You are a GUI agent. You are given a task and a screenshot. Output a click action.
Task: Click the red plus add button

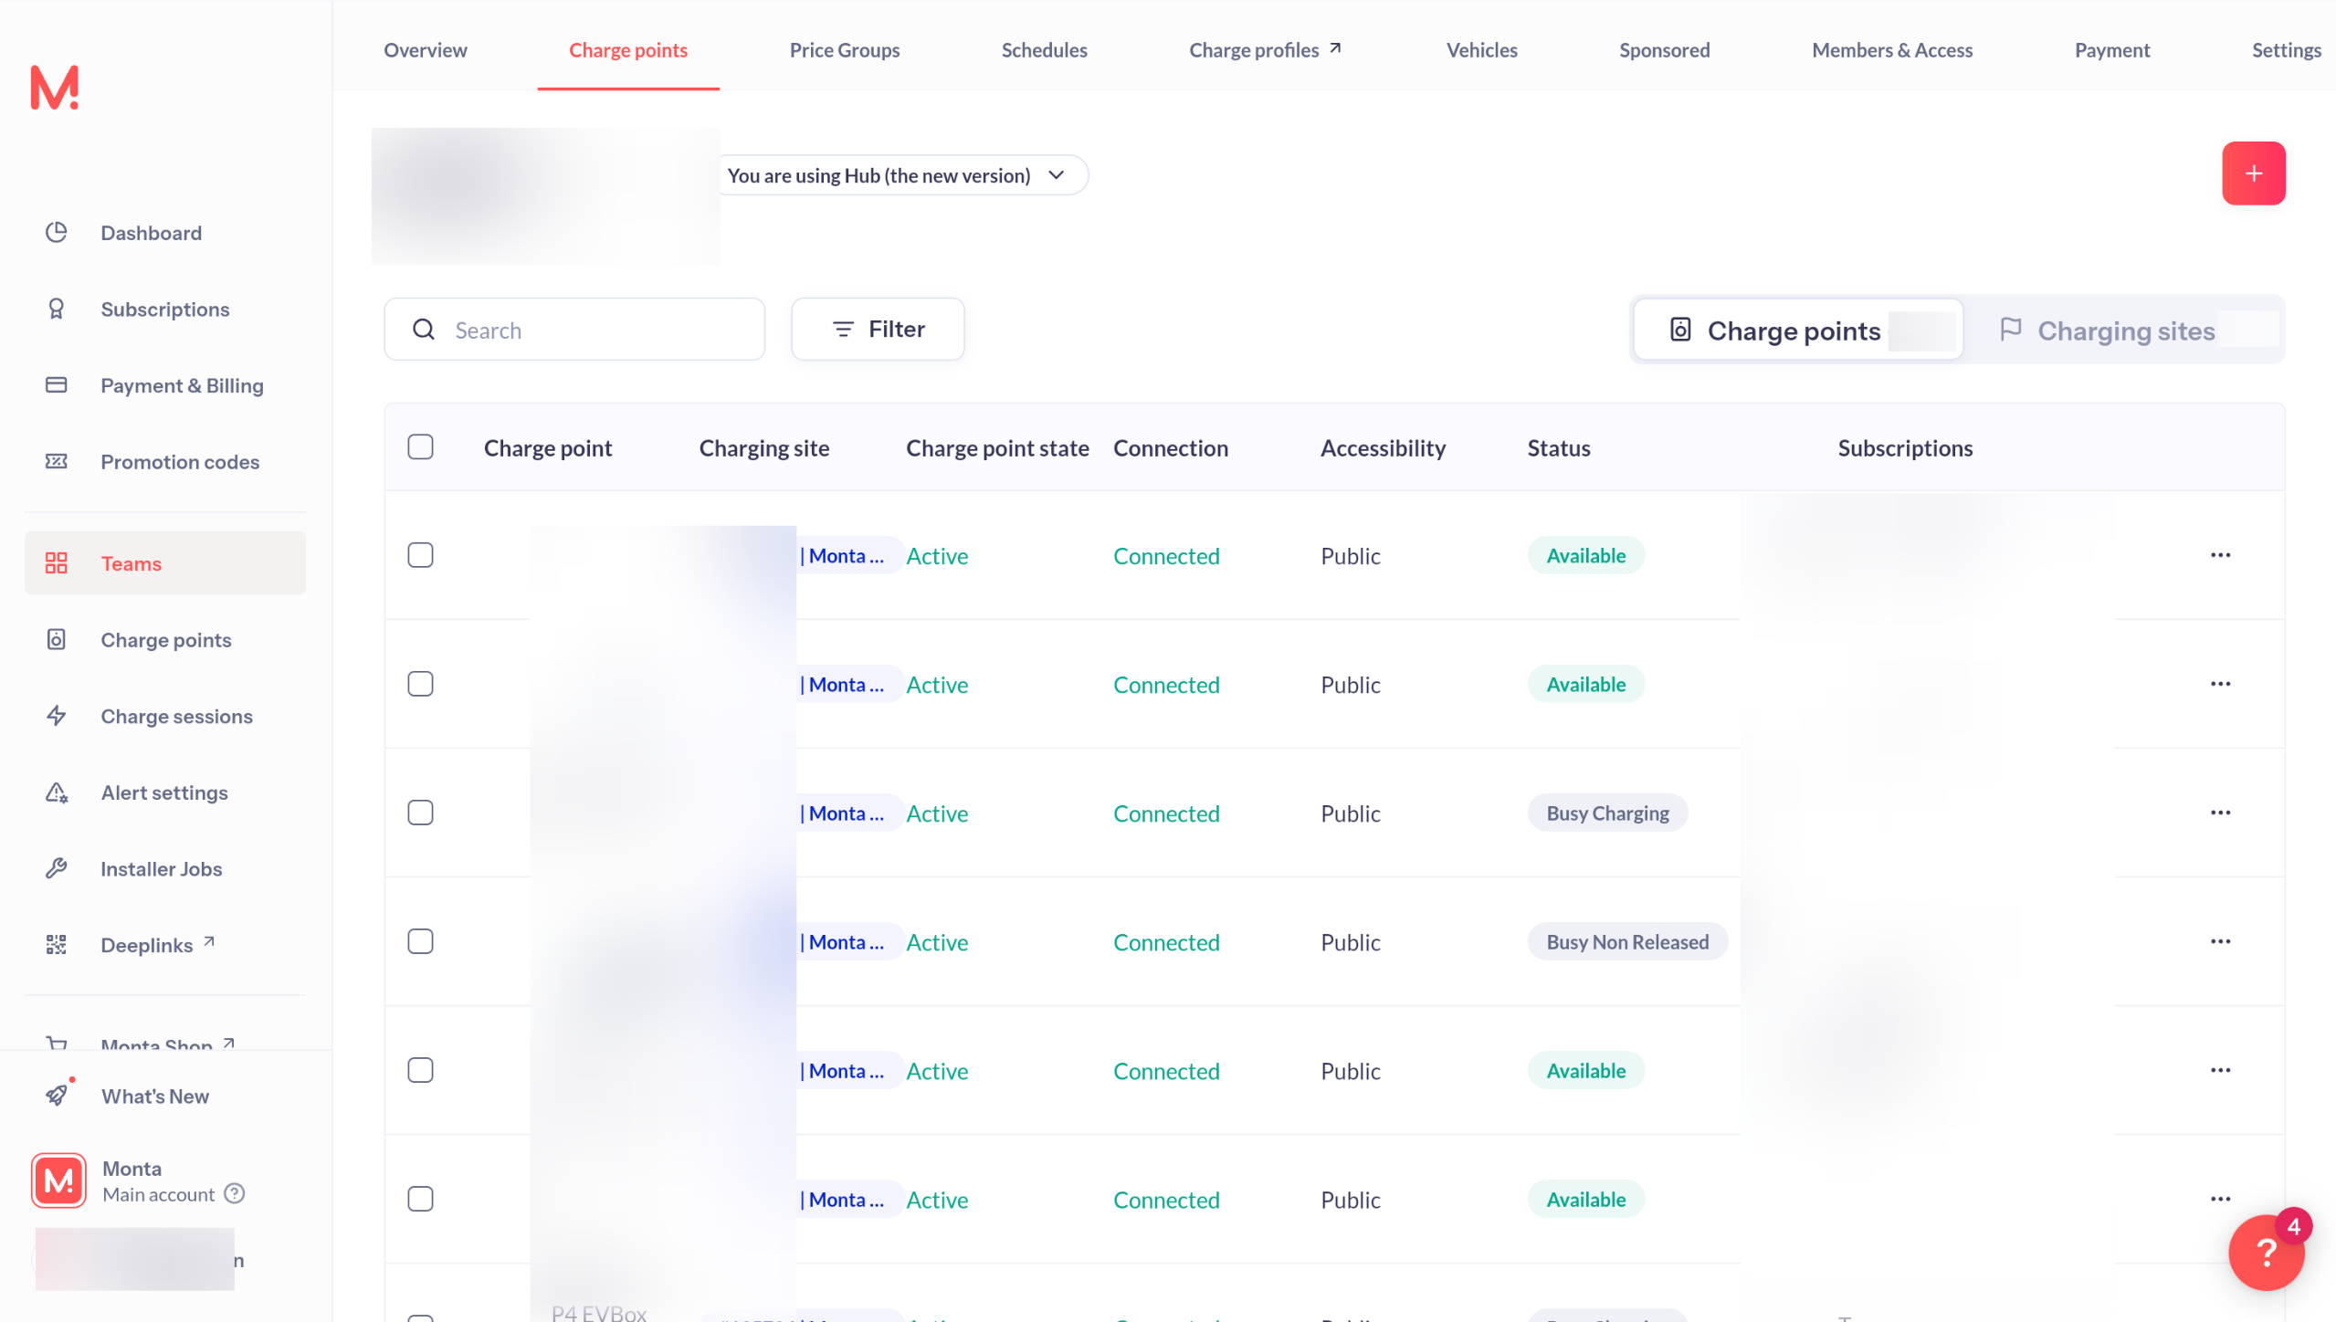(x=2252, y=173)
